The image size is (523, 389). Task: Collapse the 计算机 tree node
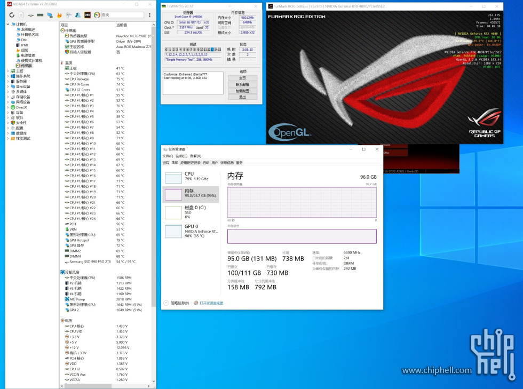[8, 25]
